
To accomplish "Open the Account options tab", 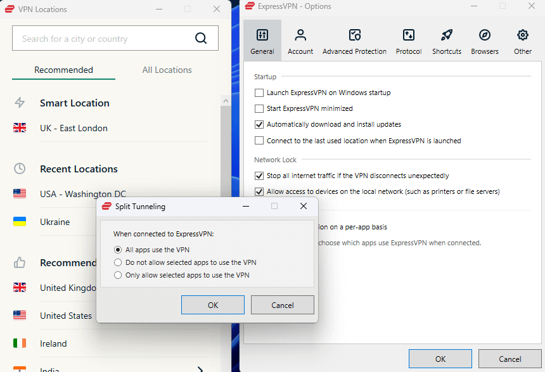I will [x=300, y=41].
